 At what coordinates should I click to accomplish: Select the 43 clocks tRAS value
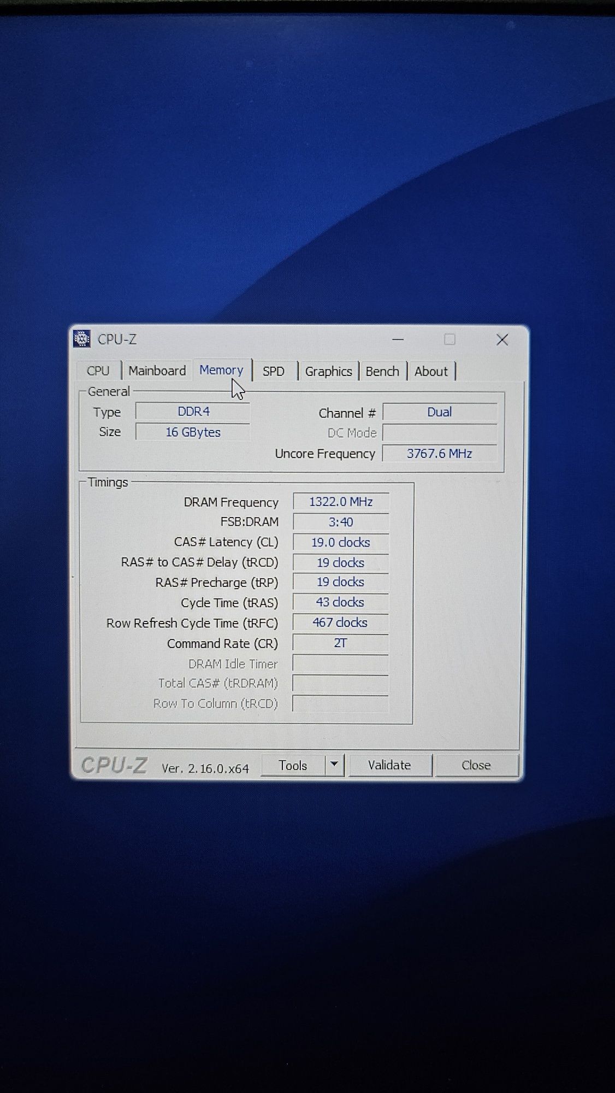coord(341,602)
